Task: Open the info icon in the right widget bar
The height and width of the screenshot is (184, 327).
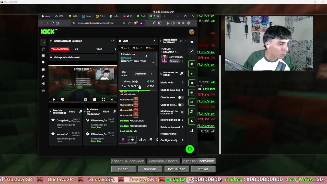Action: (x=192, y=42)
